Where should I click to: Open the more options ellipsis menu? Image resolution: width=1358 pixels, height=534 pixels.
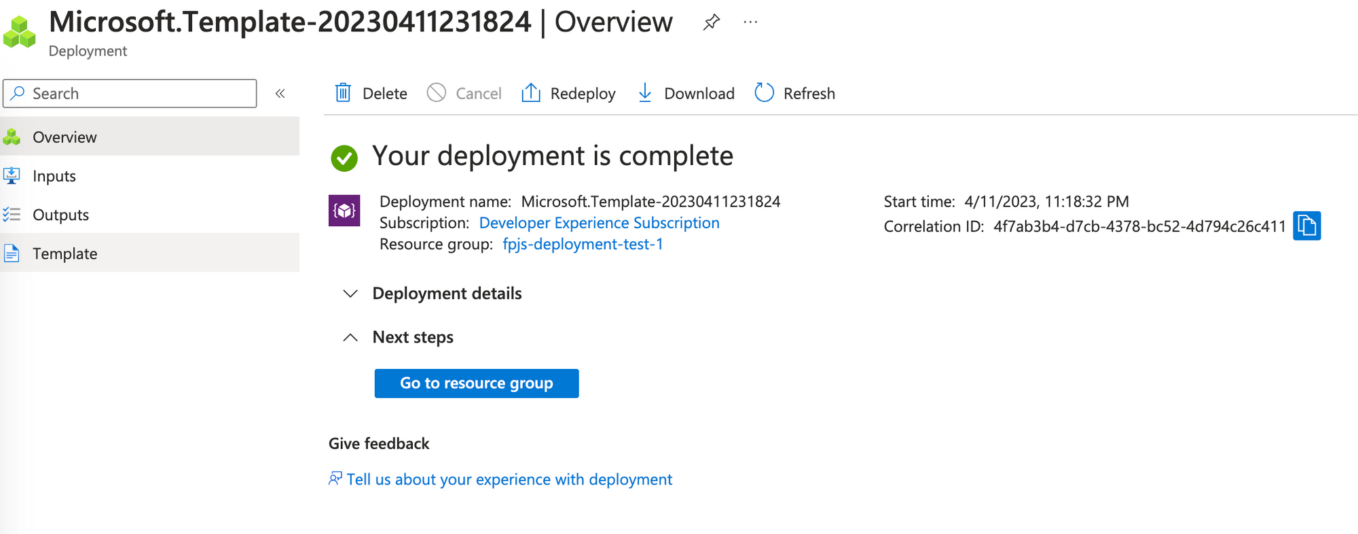tap(750, 22)
